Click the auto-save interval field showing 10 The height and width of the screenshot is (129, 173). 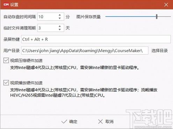click(51, 17)
